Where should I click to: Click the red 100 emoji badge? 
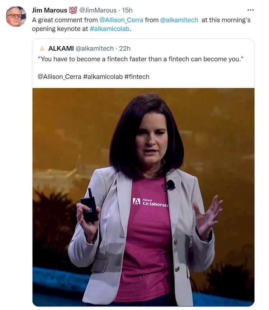[73, 10]
